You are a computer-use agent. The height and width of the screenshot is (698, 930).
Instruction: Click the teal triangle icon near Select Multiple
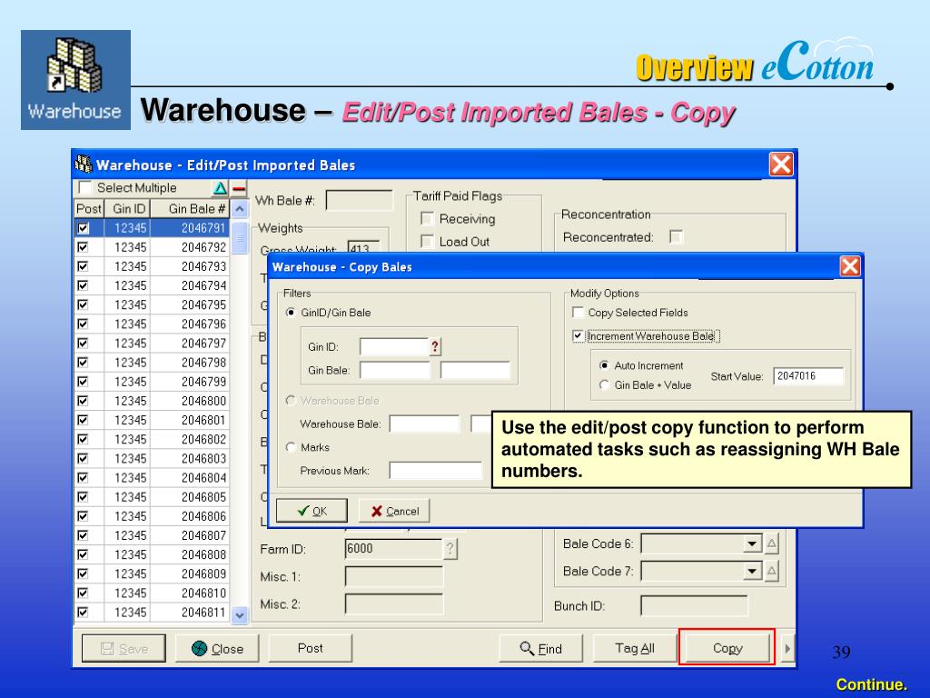tap(220, 188)
